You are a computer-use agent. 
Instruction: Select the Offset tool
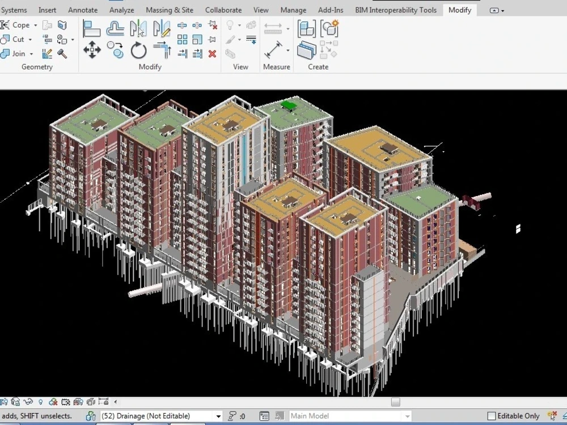(x=115, y=28)
